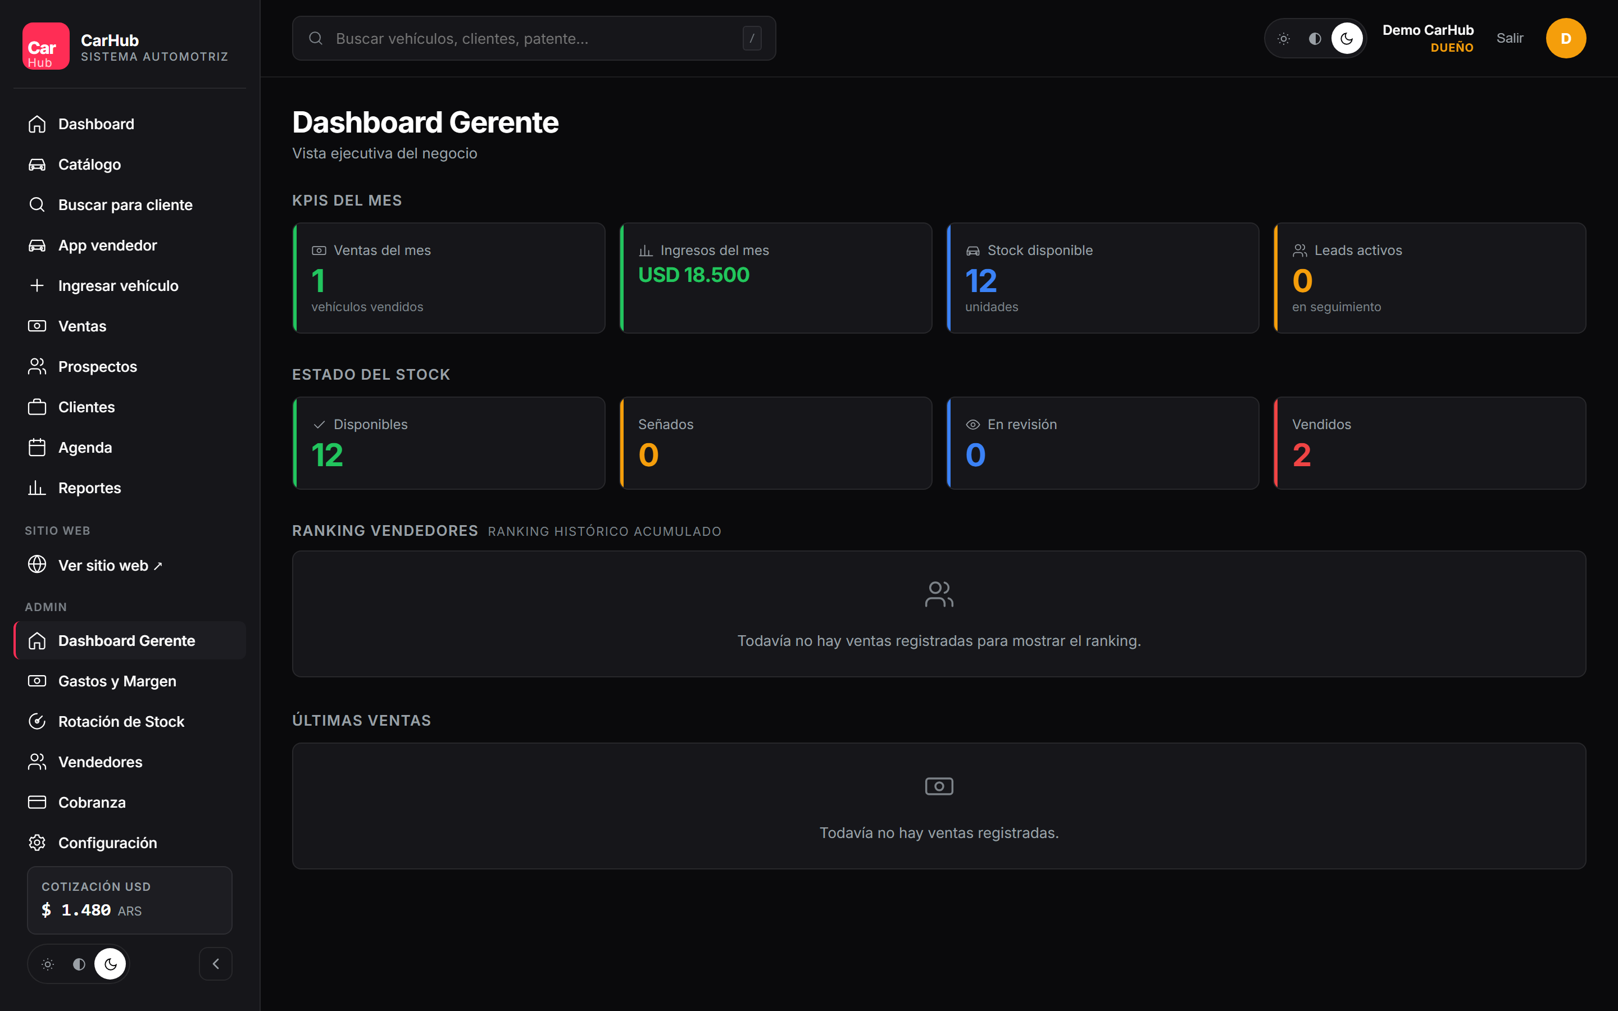Image resolution: width=1618 pixels, height=1011 pixels.
Task: Click the Rotación de Stock gauge icon
Action: (37, 722)
